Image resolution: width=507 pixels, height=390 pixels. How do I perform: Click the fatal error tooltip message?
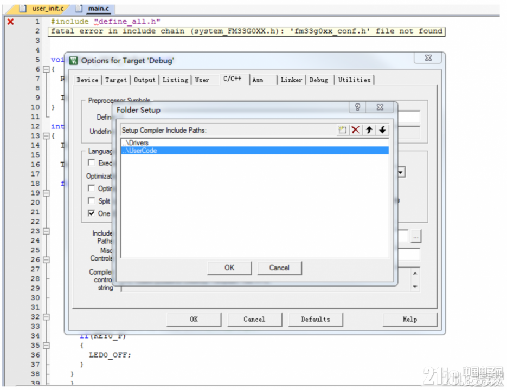pyautogui.click(x=246, y=31)
